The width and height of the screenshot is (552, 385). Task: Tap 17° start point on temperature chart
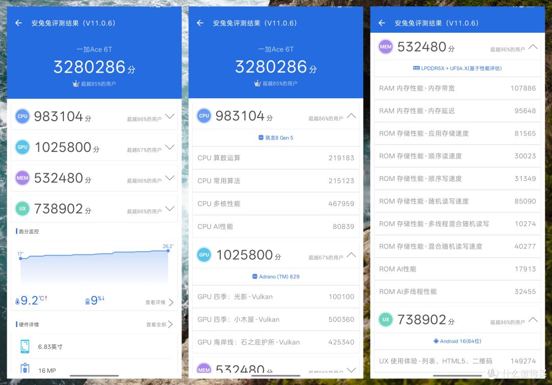pyautogui.click(x=20, y=259)
